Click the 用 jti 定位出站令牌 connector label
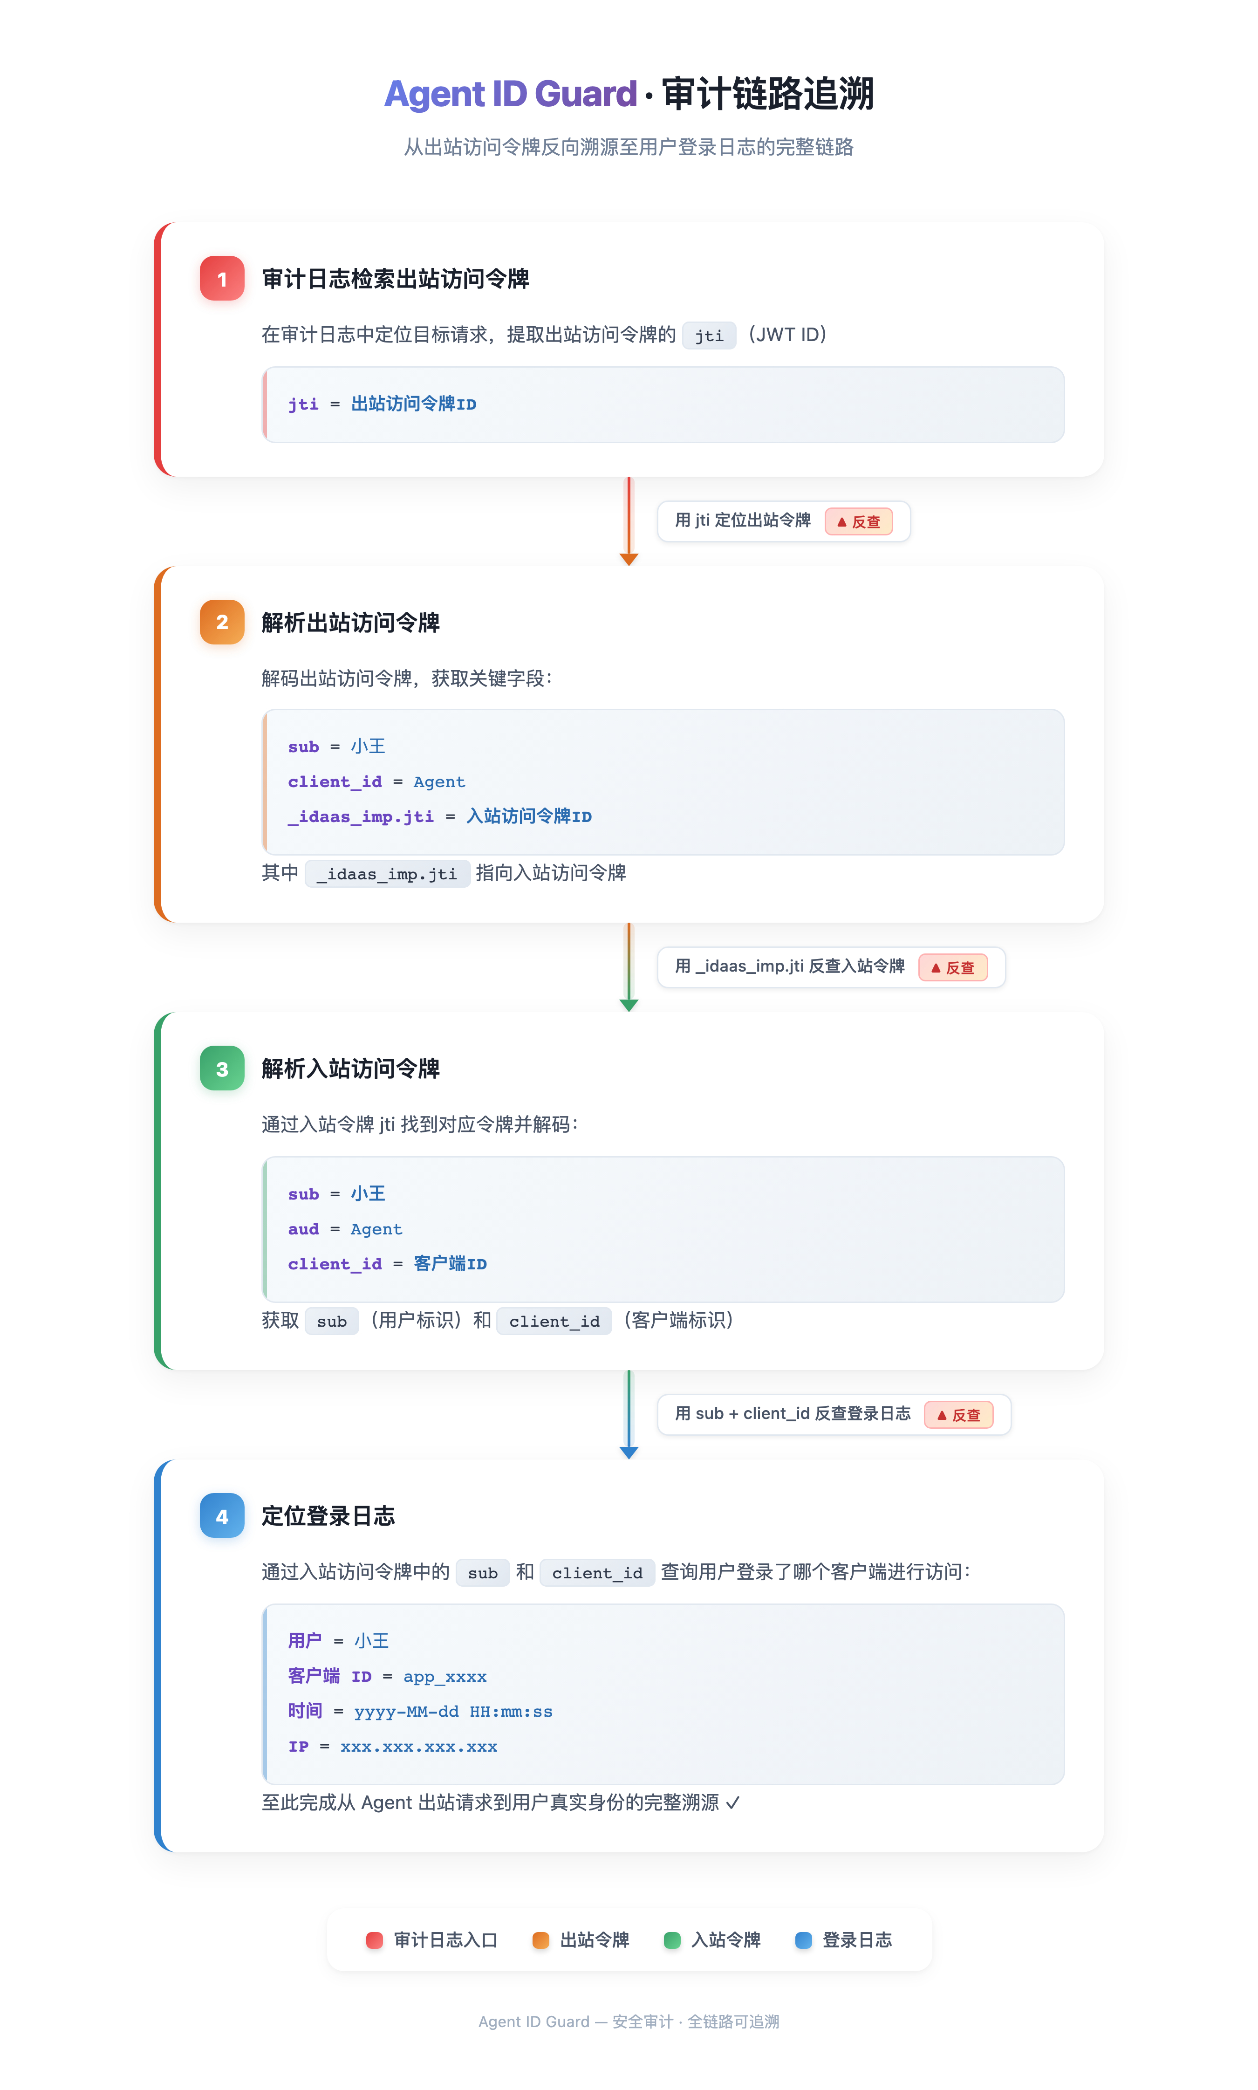This screenshot has height=2090, width=1258. click(743, 521)
